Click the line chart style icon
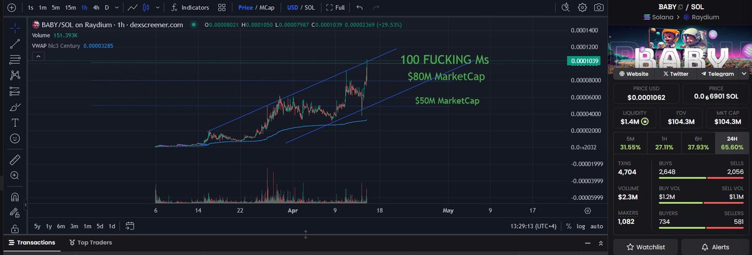The image size is (752, 255). coord(132,7)
